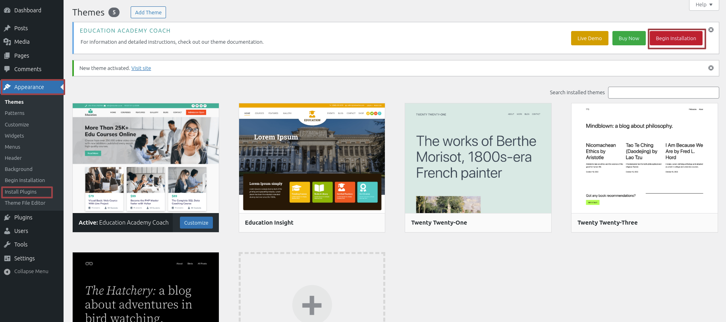Follow the Visit site link
The height and width of the screenshot is (322, 726).
click(x=141, y=68)
